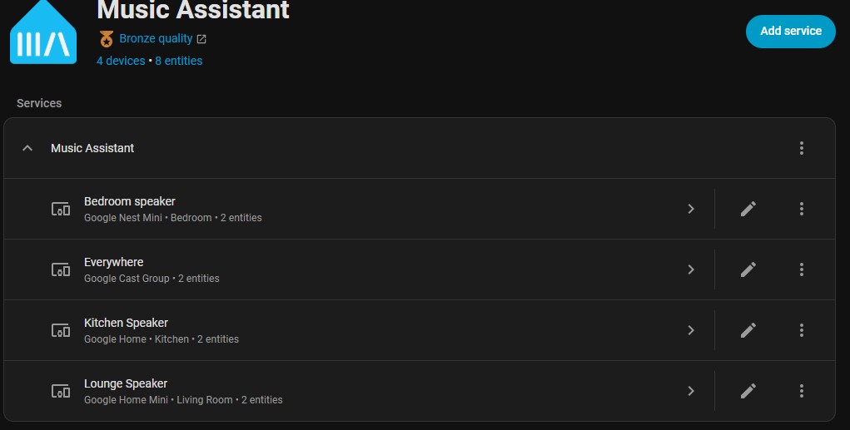Click the Music Assistant logo icon
Screen dimensions: 850x430
[x=42, y=33]
